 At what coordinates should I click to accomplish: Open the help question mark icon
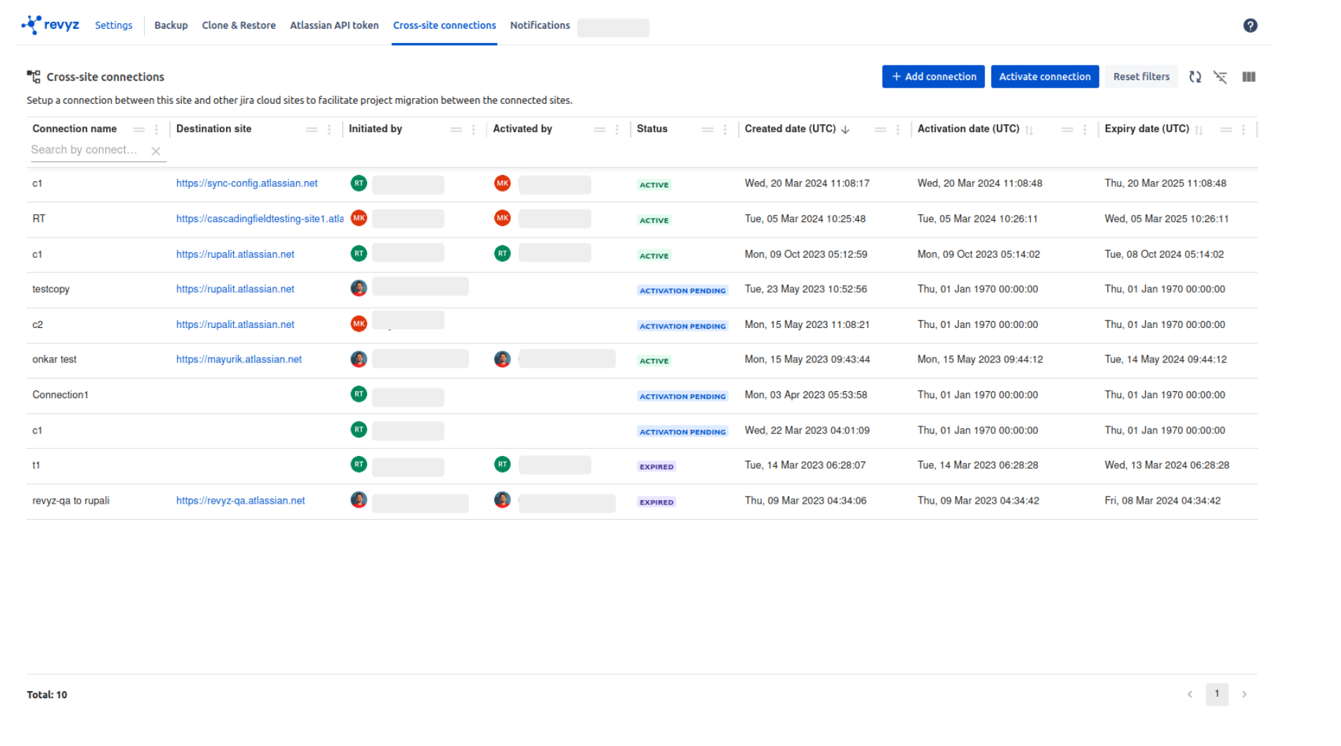pos(1250,25)
